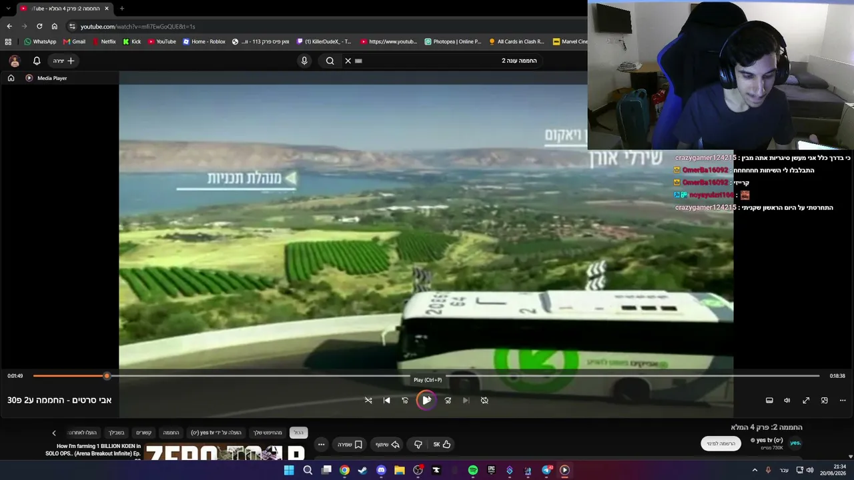Open the Kick bookmark
The height and width of the screenshot is (480, 854).
coord(131,41)
